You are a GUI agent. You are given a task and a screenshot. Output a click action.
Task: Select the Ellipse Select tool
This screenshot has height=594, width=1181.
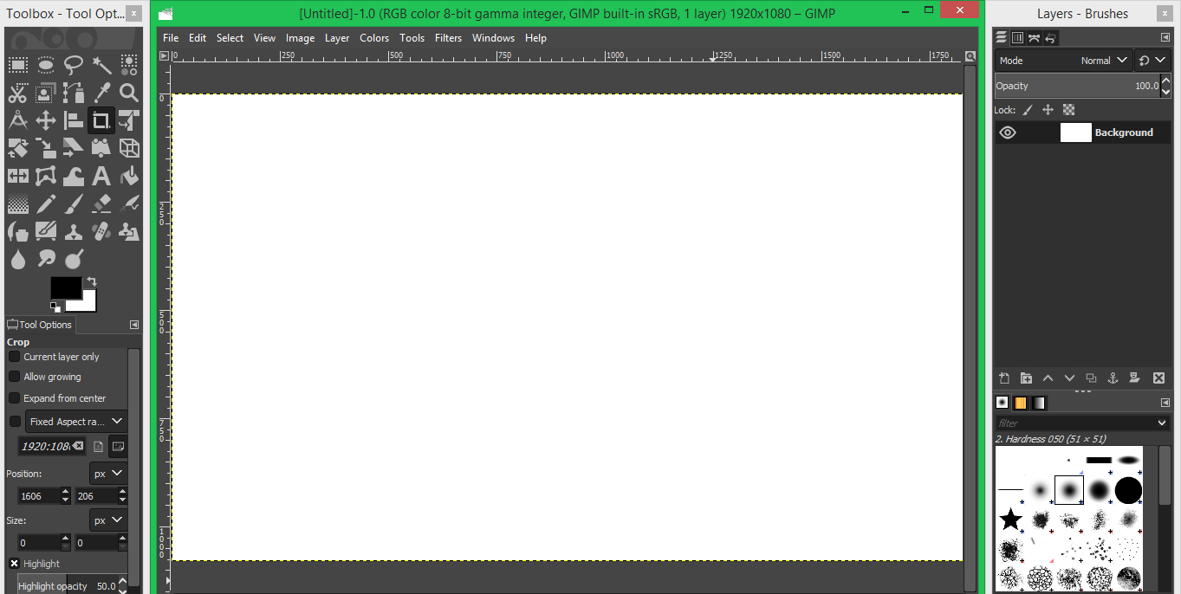pyautogui.click(x=46, y=65)
